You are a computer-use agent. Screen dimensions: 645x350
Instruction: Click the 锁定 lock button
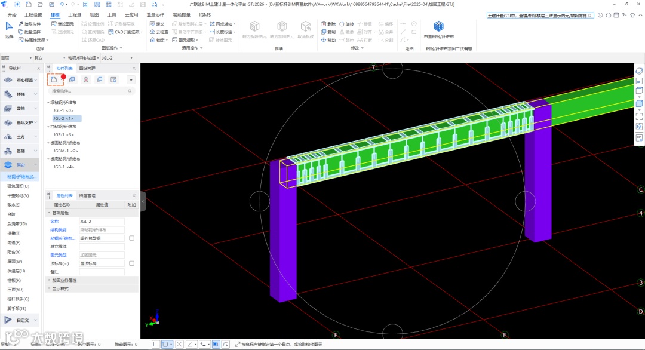pyautogui.click(x=159, y=40)
